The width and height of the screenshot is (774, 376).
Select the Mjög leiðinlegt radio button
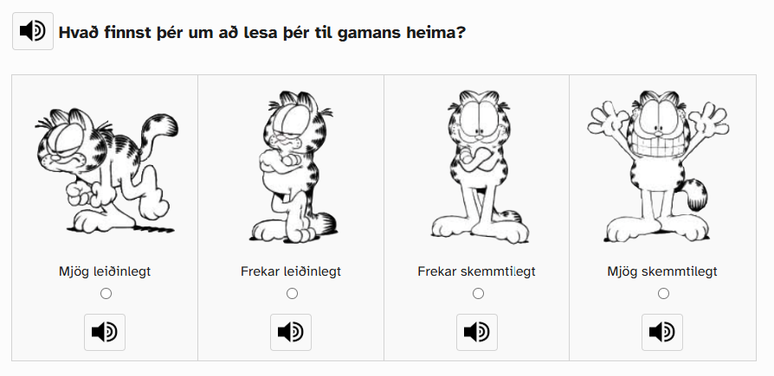(x=106, y=294)
